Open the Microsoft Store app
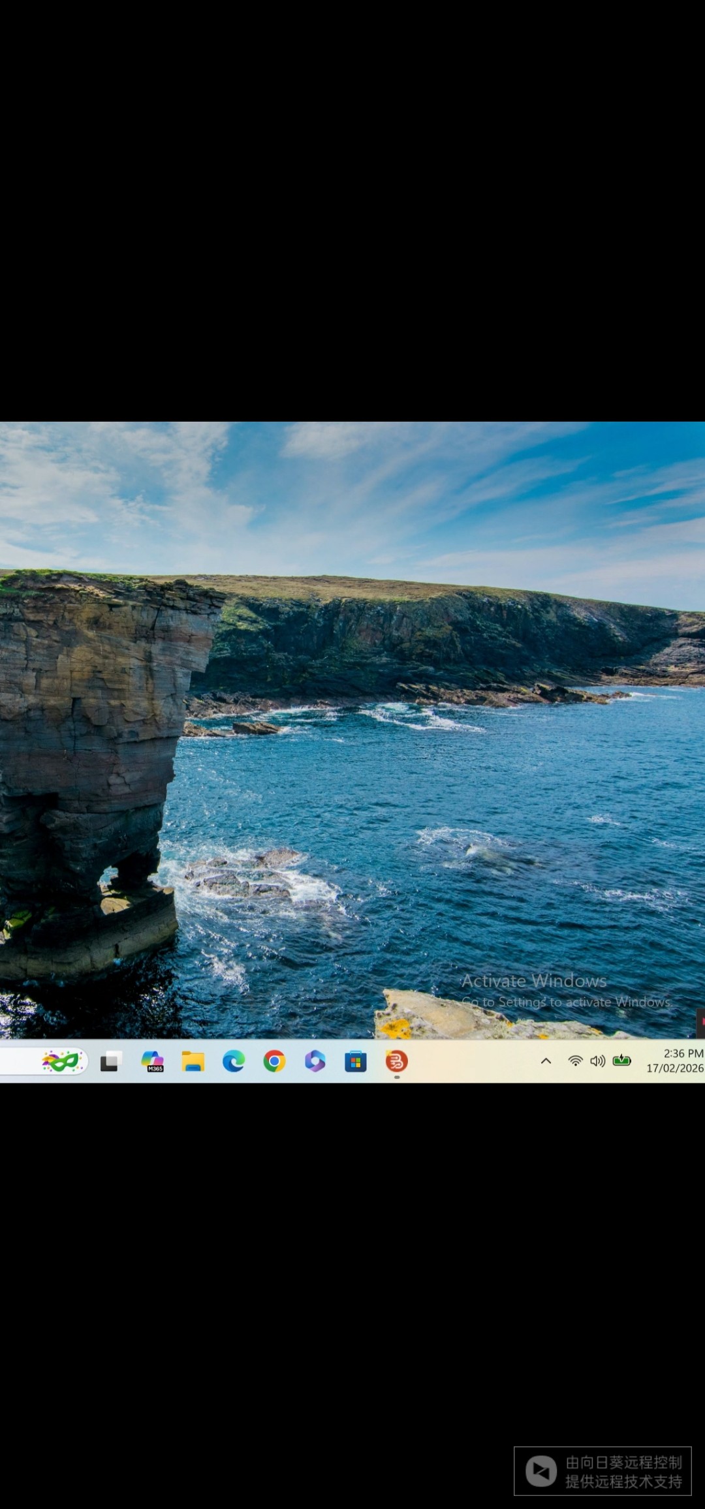 (356, 1062)
